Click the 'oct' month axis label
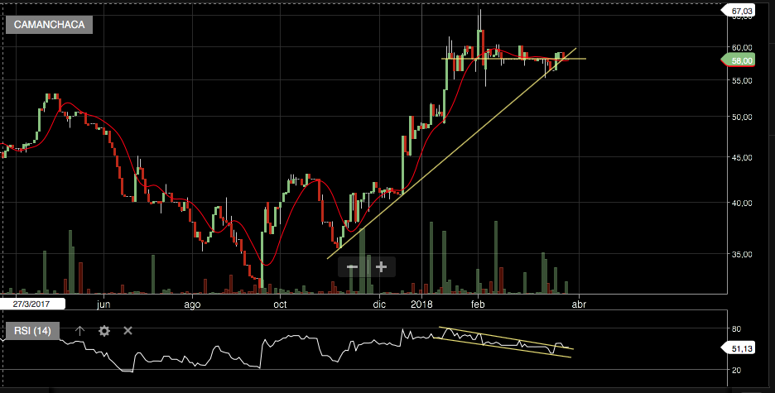The image size is (775, 393). click(280, 304)
